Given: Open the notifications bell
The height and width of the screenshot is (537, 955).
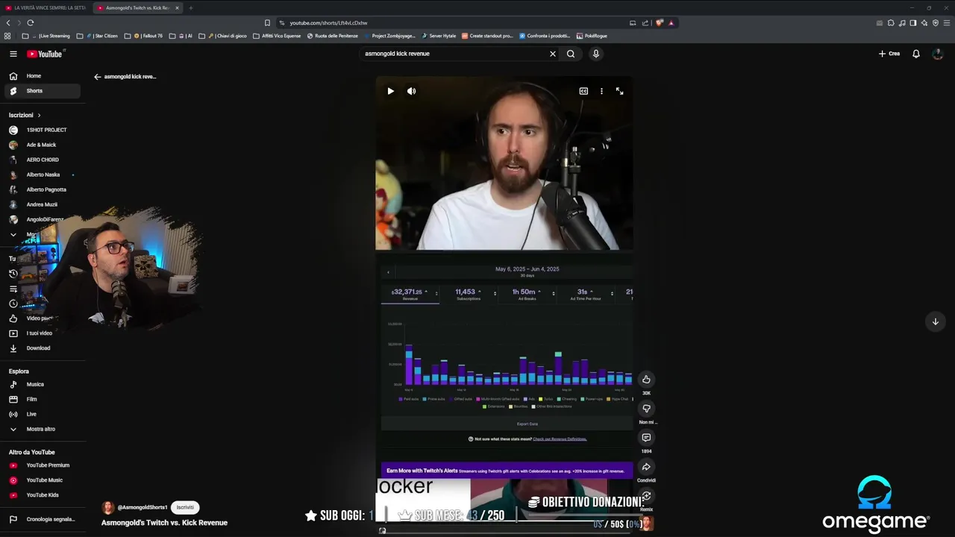Looking at the screenshot, I should click(916, 54).
